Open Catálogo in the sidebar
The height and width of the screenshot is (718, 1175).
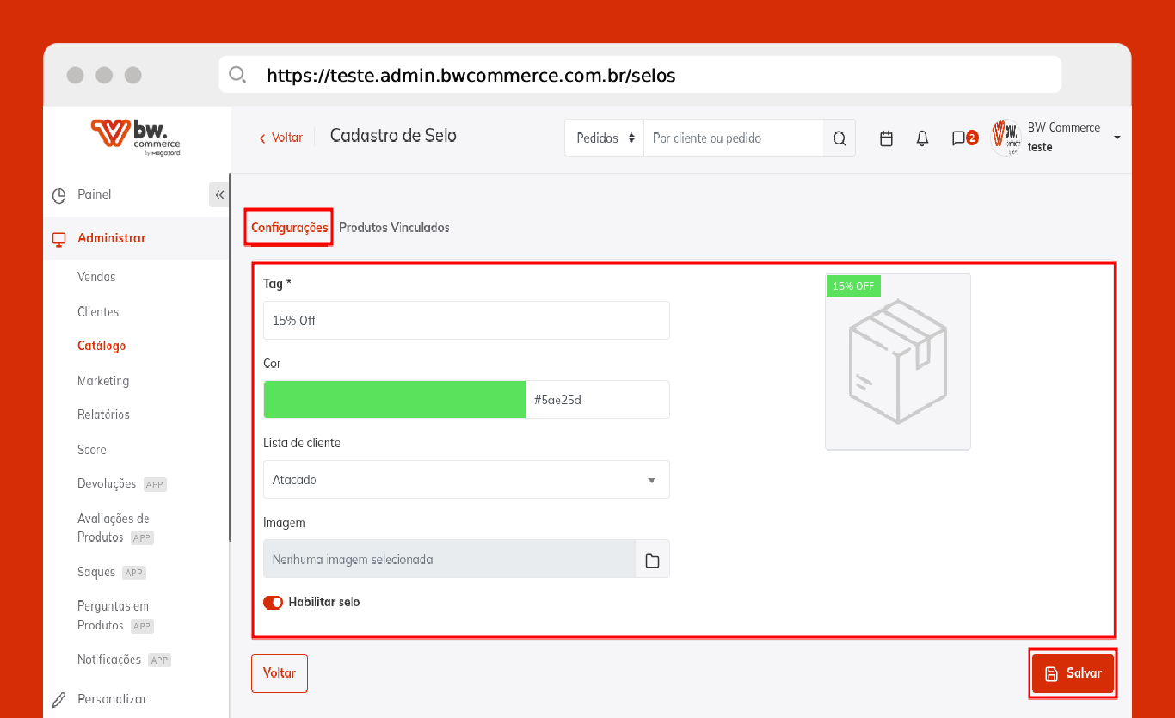(102, 346)
